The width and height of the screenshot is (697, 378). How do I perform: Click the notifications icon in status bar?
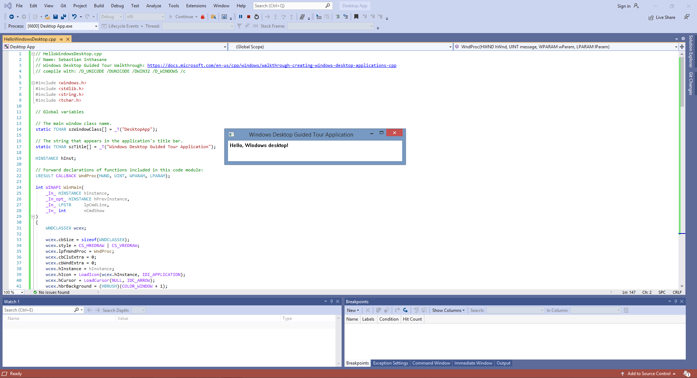pyautogui.click(x=686, y=374)
